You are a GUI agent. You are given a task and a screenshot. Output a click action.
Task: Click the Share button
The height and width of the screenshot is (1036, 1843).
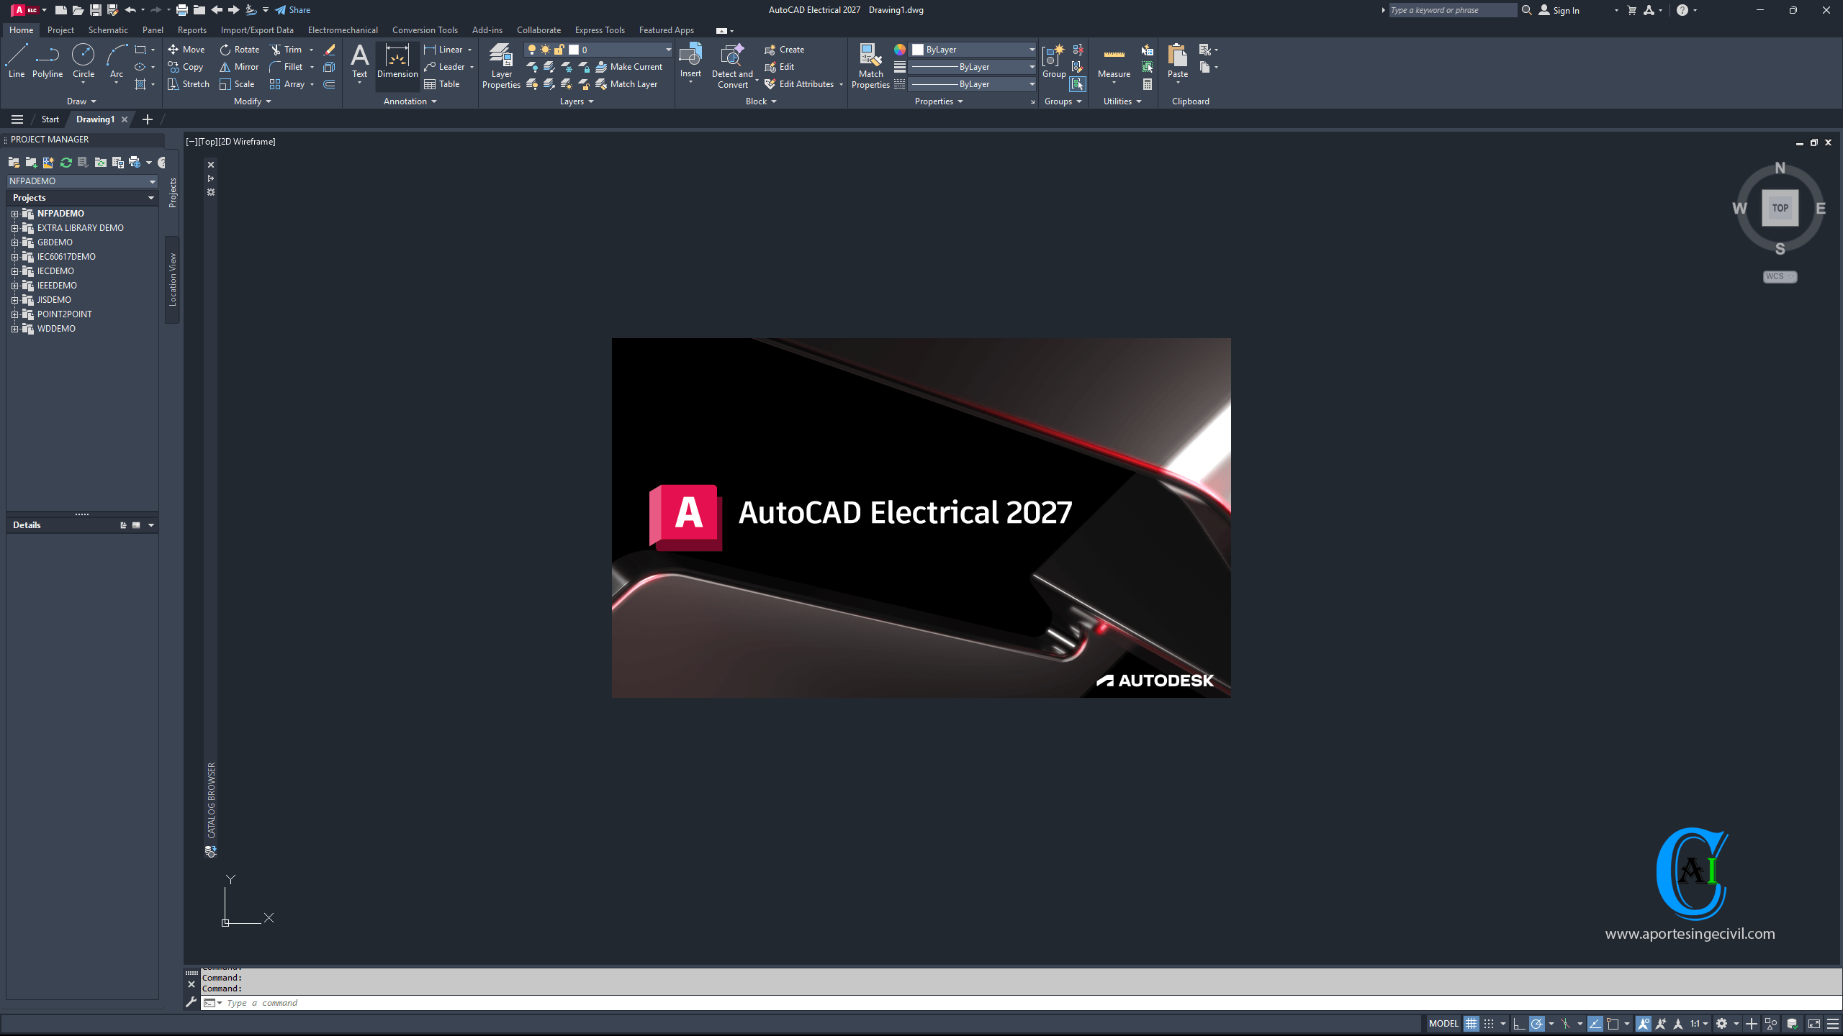coord(293,10)
